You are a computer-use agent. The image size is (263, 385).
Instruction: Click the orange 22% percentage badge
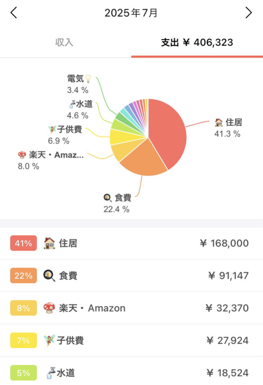pyautogui.click(x=24, y=276)
